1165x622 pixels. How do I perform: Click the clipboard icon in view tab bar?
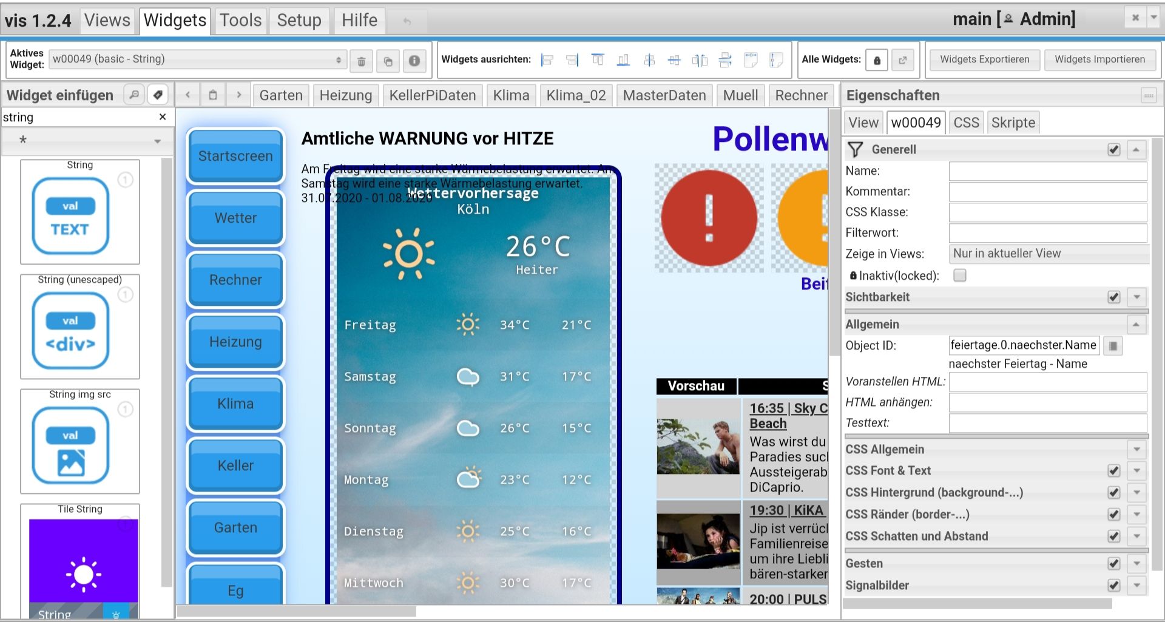pyautogui.click(x=213, y=95)
